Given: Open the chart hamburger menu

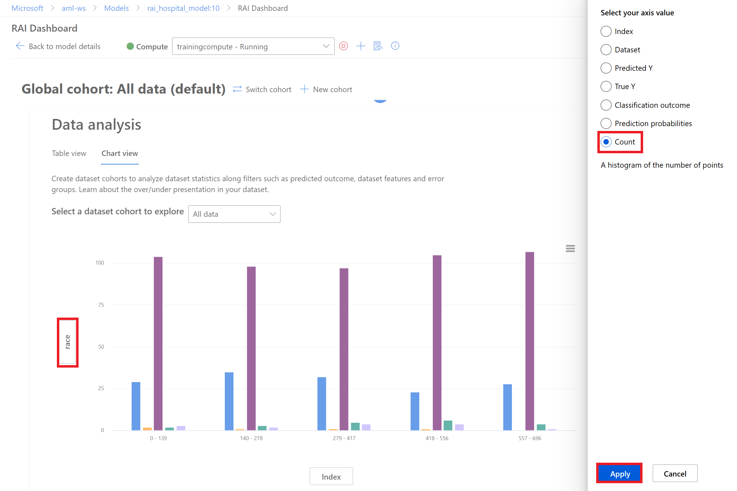Looking at the screenshot, I should tap(570, 249).
